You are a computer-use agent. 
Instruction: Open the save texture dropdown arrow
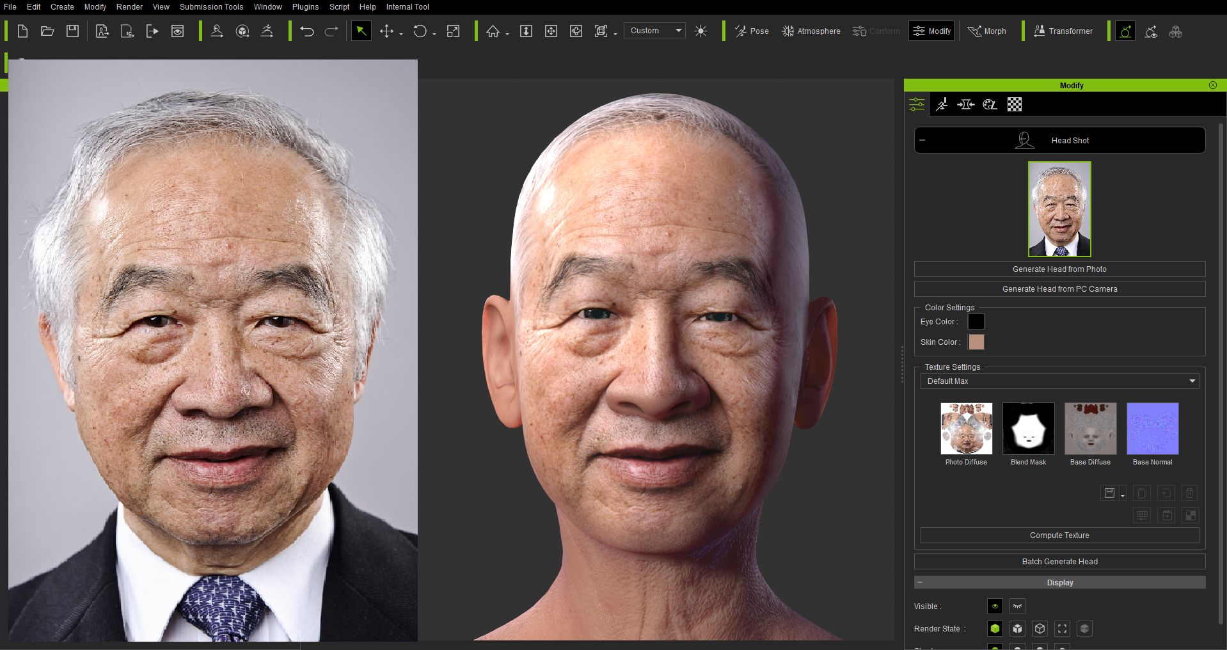[x=1123, y=496]
